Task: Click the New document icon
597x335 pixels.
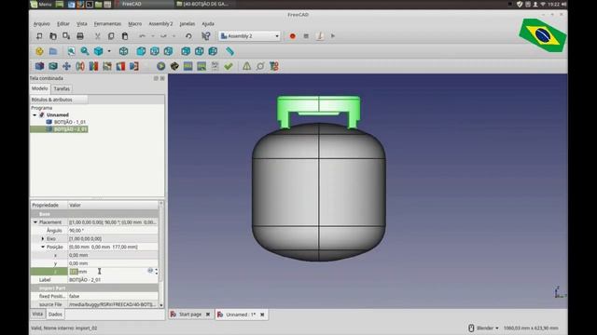Action: click(39, 36)
